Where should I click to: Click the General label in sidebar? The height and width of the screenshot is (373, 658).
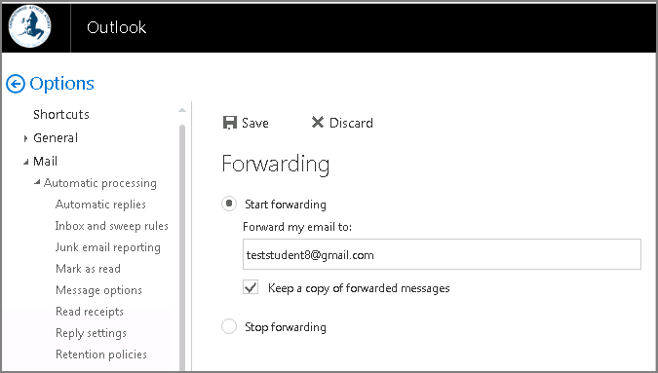point(56,138)
